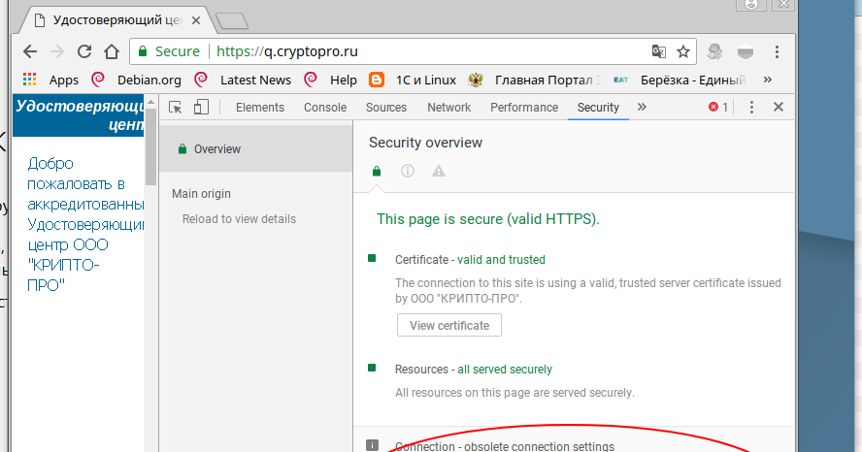The height and width of the screenshot is (452, 862).
Task: Close the DevTools panel
Action: click(x=778, y=108)
